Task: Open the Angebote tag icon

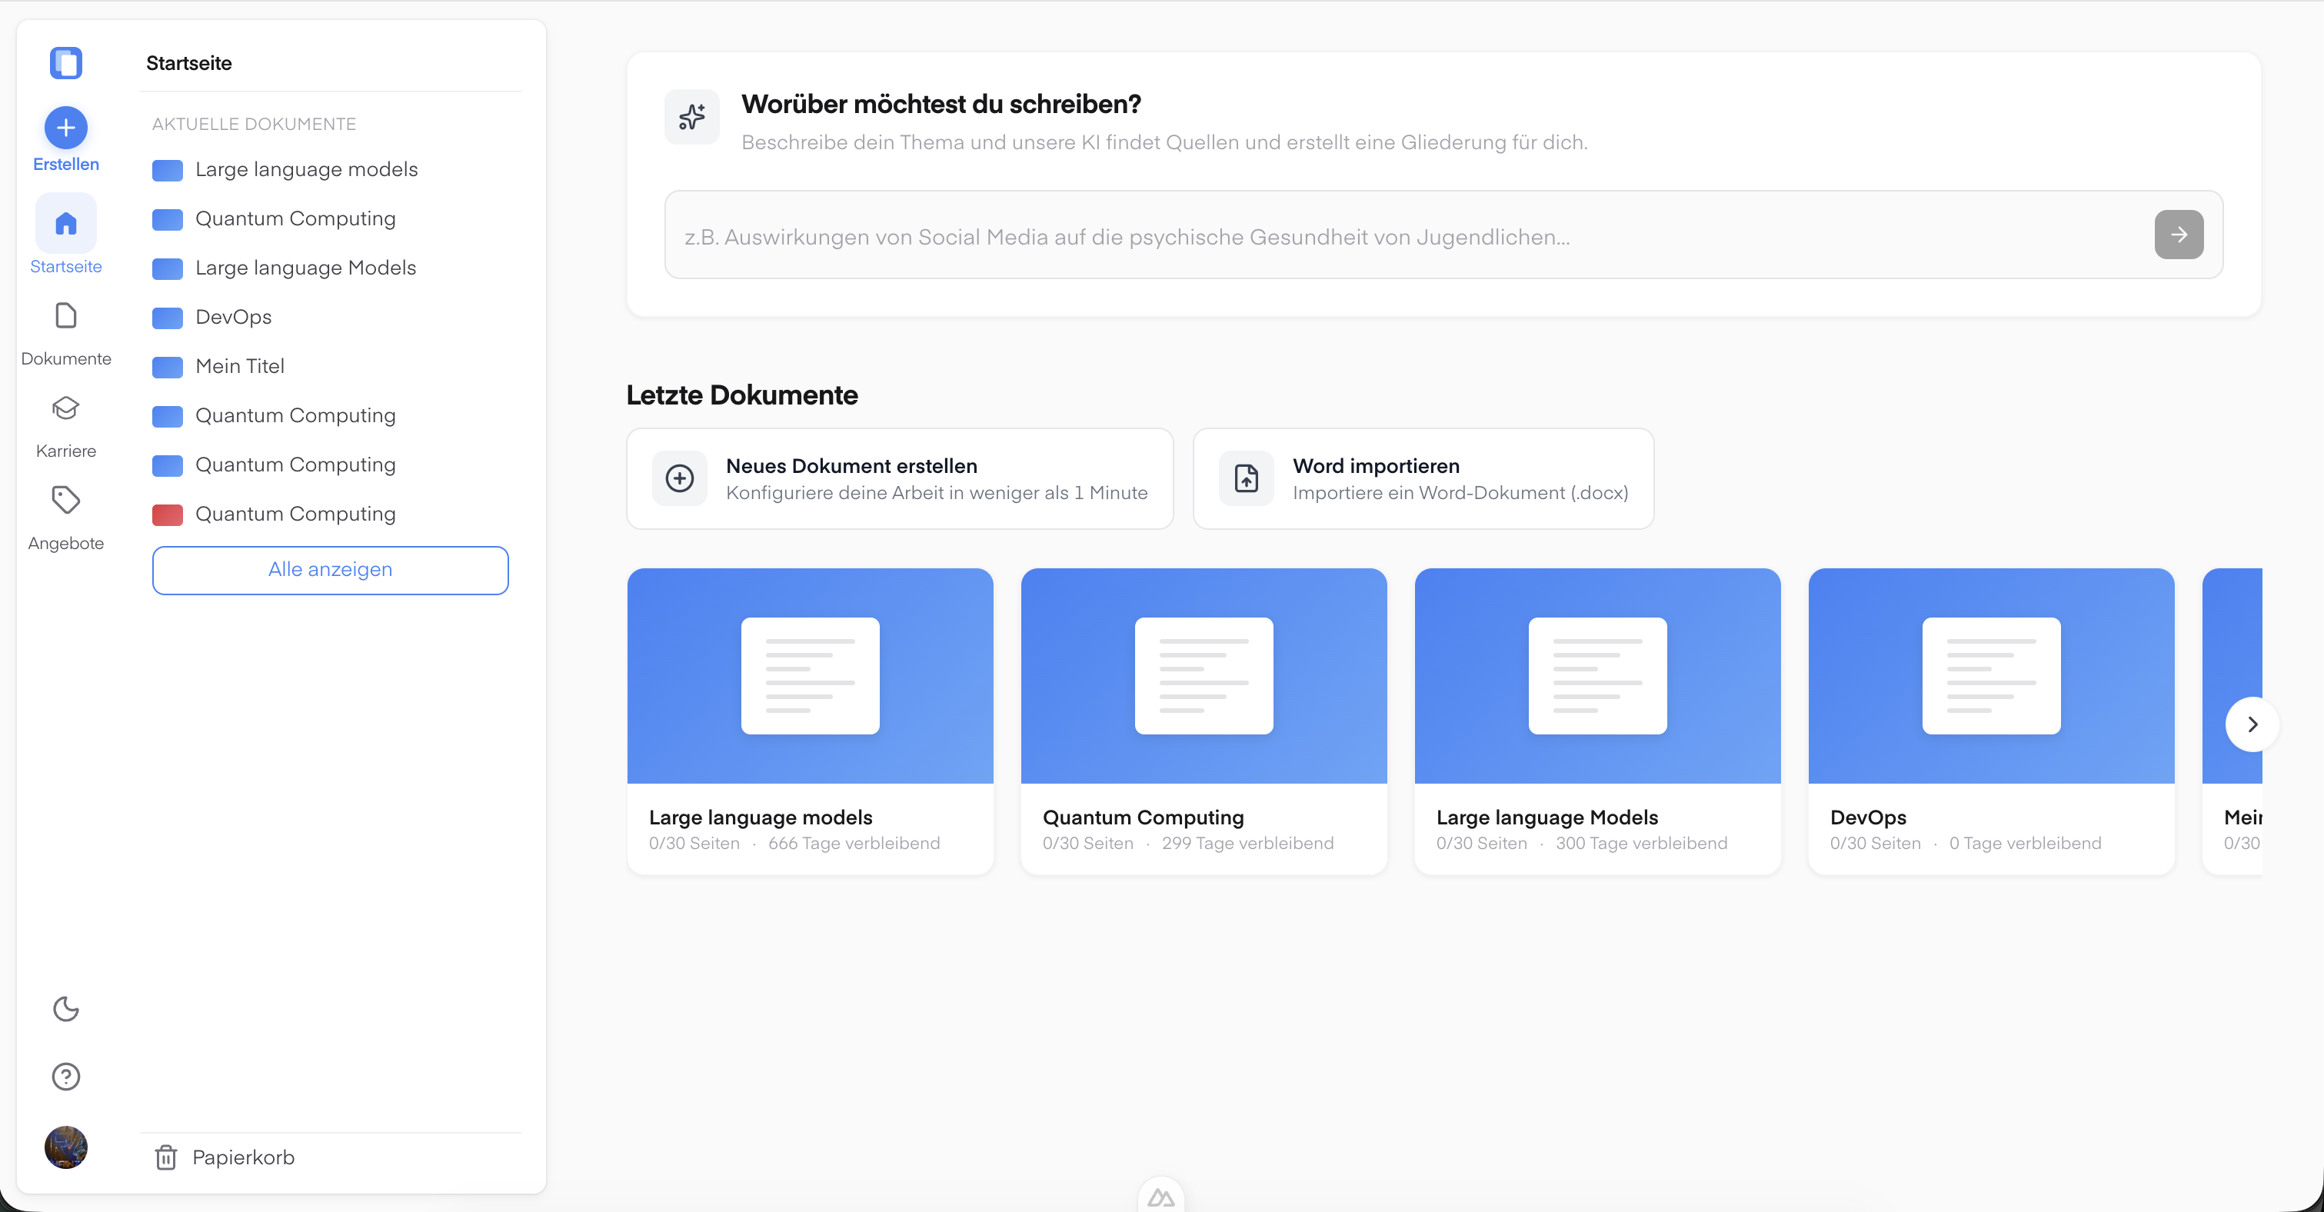Action: click(65, 501)
